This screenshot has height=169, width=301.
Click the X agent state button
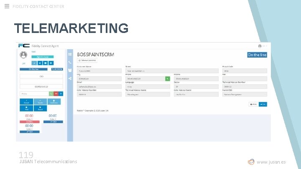[x=40, y=63]
